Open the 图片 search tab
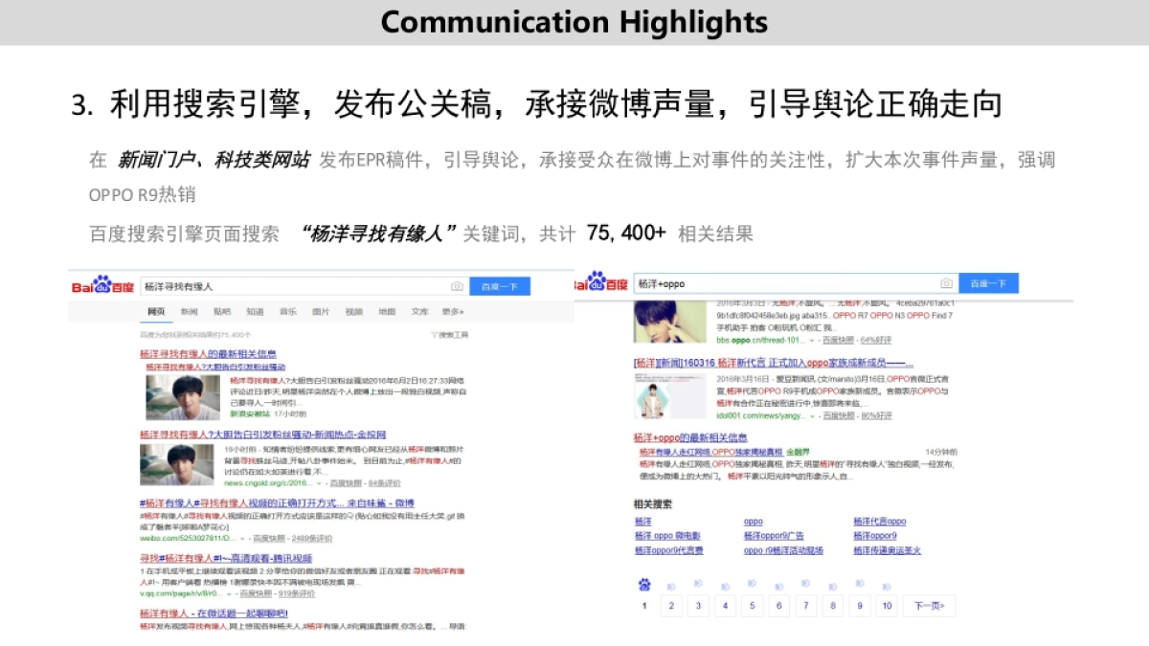Screen dimensions: 1149x646 click(320, 312)
